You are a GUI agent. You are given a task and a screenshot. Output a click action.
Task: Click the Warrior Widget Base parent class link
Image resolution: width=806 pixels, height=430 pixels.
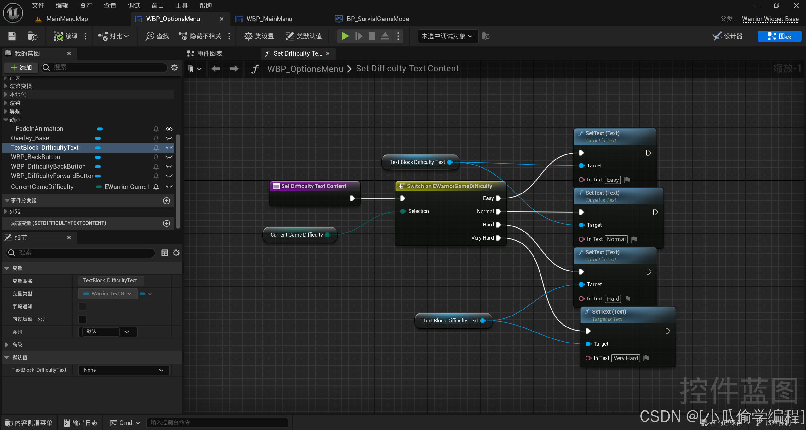pos(770,19)
